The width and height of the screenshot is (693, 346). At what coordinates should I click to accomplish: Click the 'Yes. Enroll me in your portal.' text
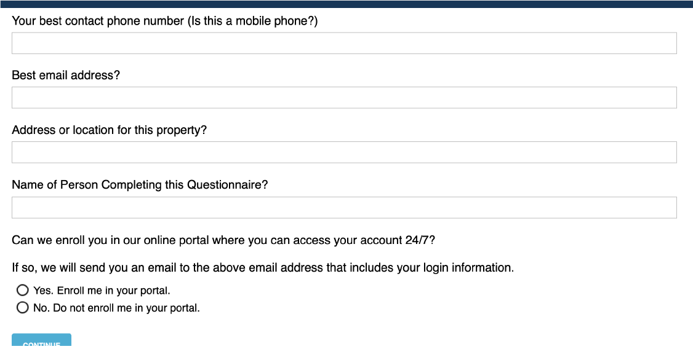[102, 291]
